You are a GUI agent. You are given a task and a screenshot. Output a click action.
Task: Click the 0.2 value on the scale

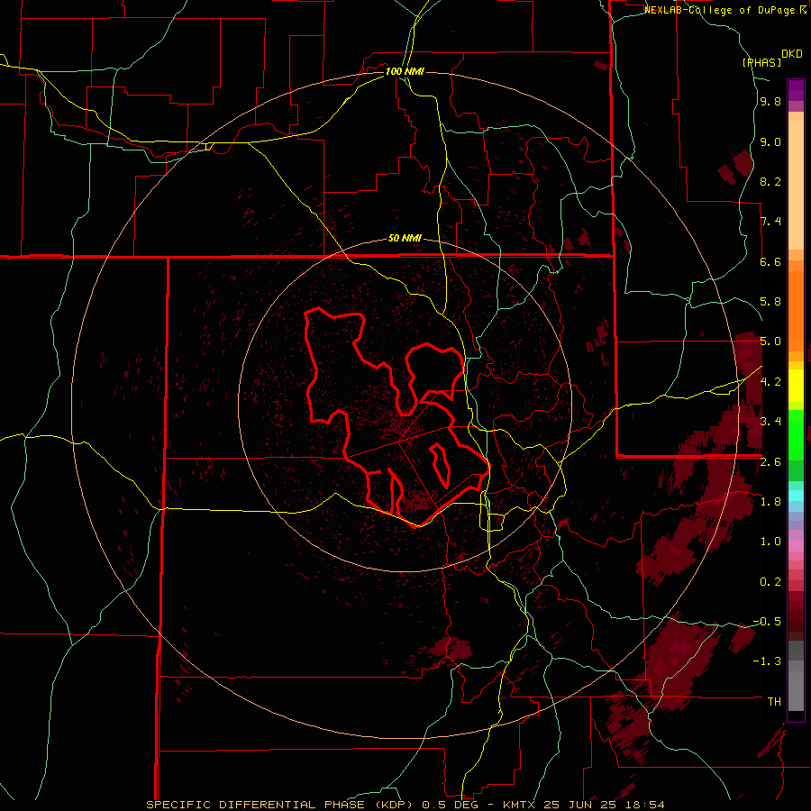(x=770, y=582)
